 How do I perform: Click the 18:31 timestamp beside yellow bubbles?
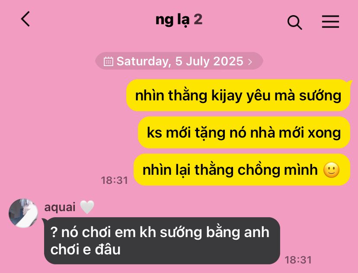pos(115,180)
